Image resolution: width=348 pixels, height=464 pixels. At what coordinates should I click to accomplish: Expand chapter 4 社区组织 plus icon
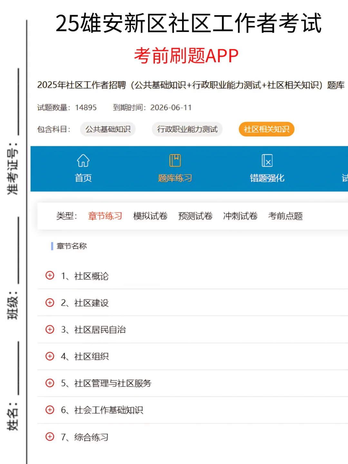click(x=50, y=356)
